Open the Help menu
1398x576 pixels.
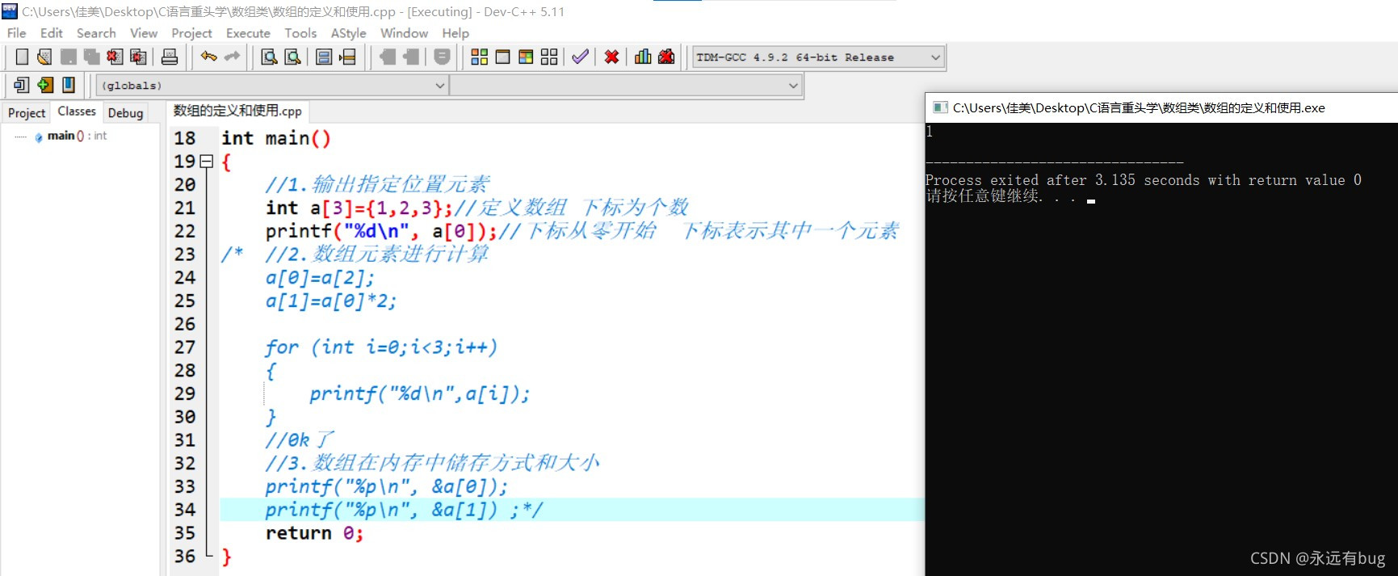point(456,33)
